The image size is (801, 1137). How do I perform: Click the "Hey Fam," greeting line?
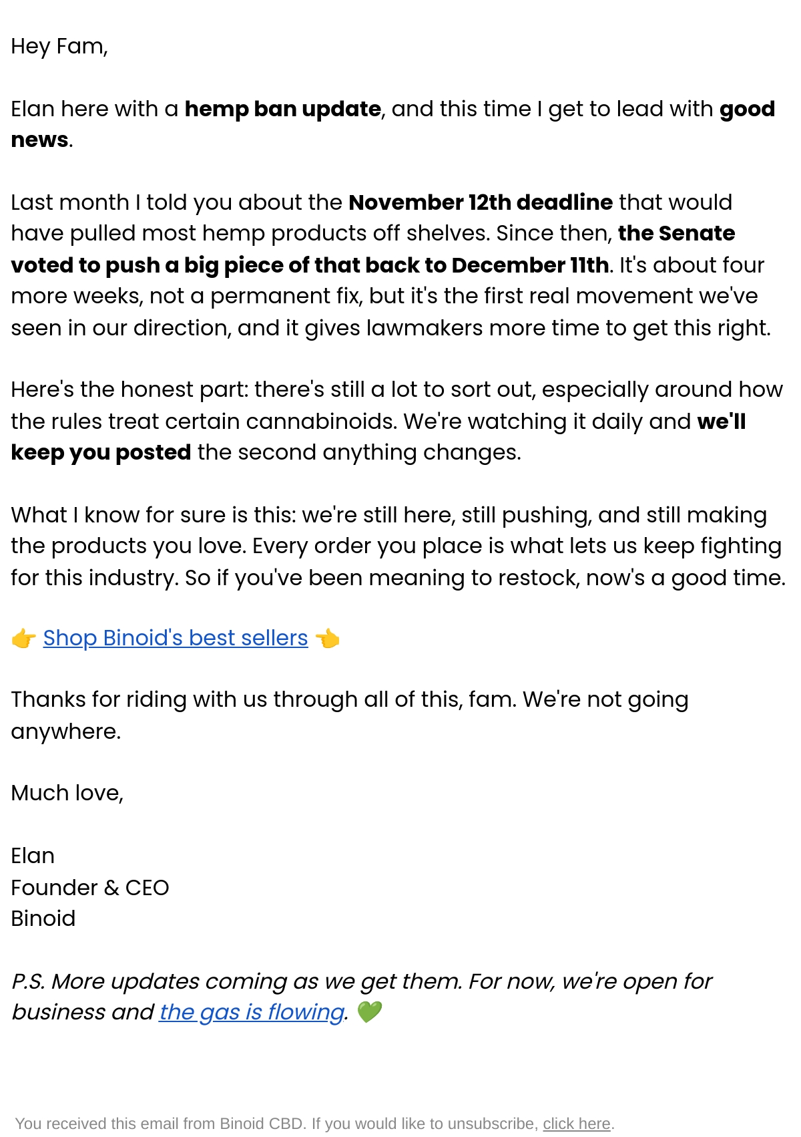click(59, 47)
